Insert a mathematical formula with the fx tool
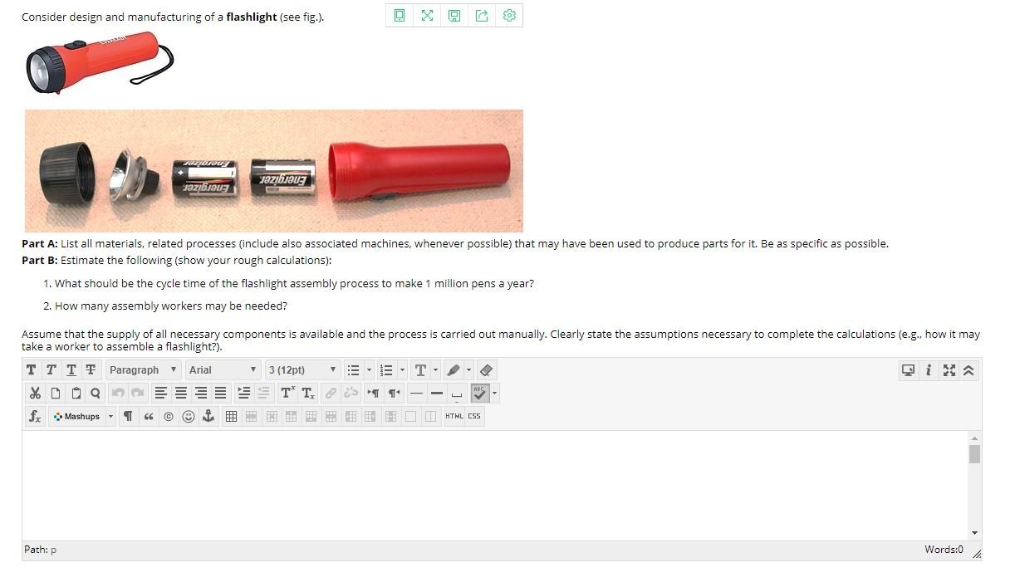 coord(34,416)
